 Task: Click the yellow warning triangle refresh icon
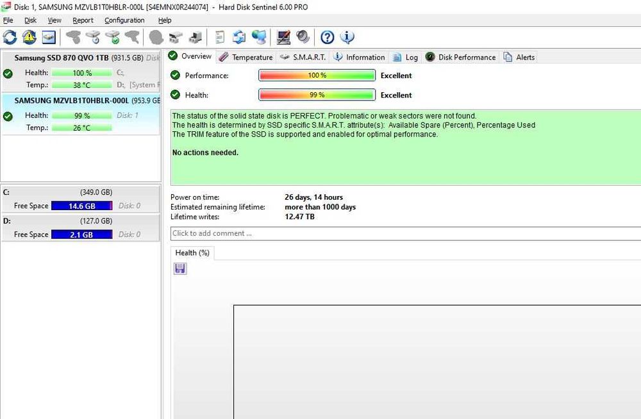click(29, 37)
